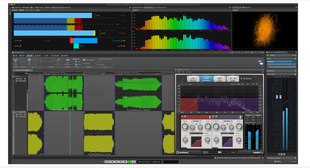This screenshot has height=168, width=310.
Task: Open the Timecode tab
Action: tap(247, 7)
